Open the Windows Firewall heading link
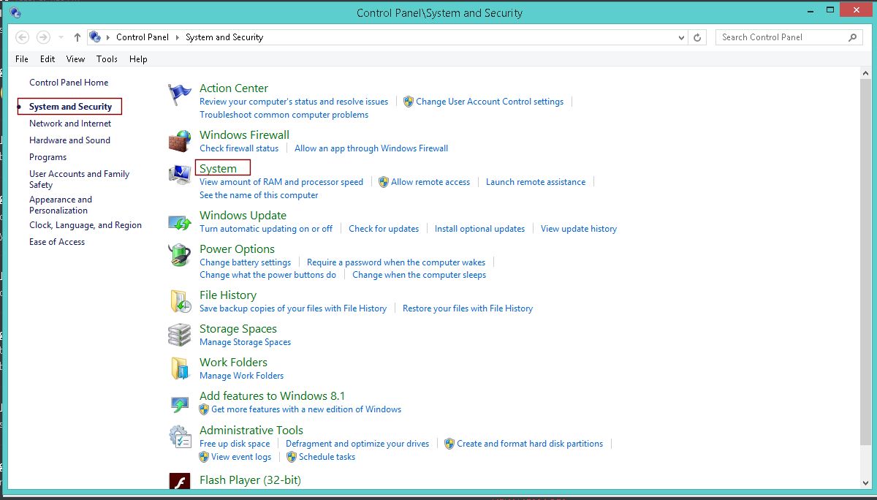Screen dimensions: 877x500 [244, 135]
